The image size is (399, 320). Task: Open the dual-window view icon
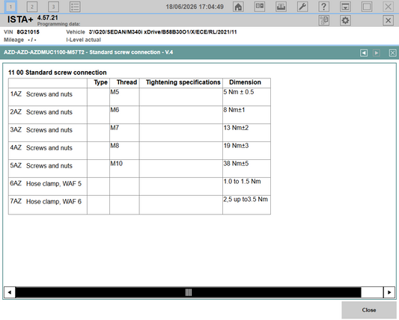tap(260, 7)
